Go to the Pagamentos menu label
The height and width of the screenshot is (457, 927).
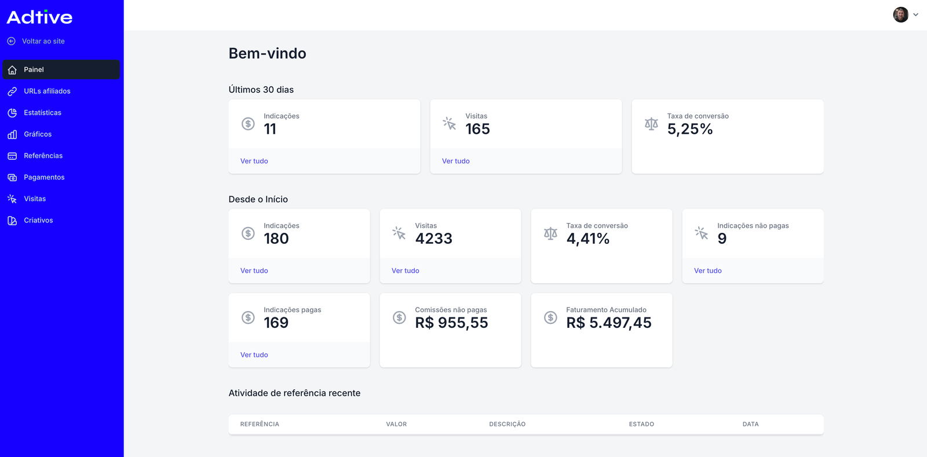[x=44, y=177]
